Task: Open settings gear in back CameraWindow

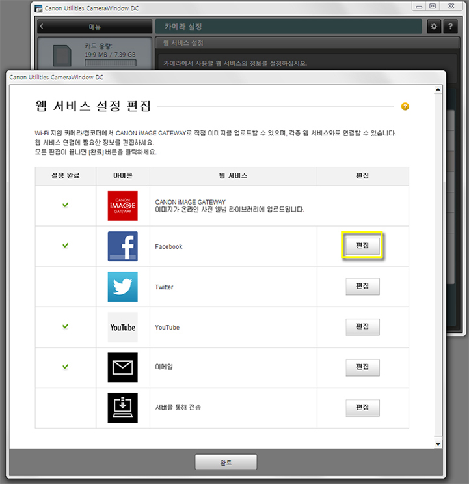Action: point(434,27)
